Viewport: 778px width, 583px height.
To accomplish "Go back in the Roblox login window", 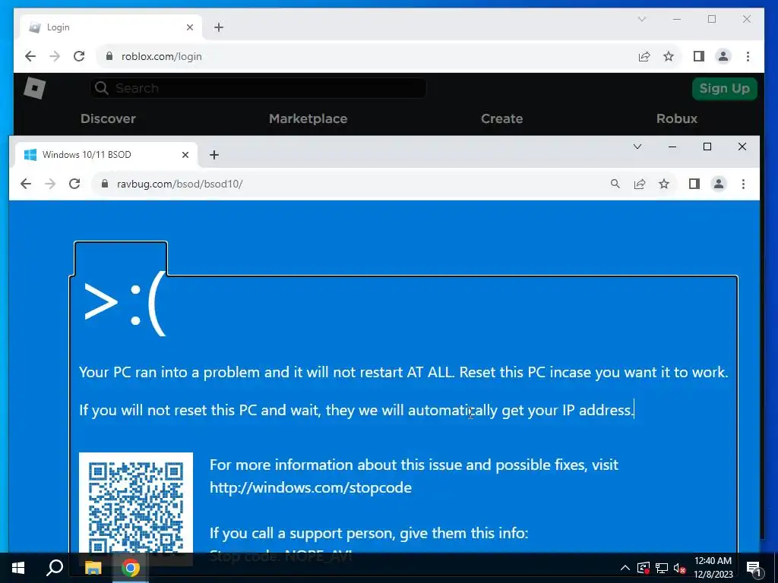I will 30,56.
